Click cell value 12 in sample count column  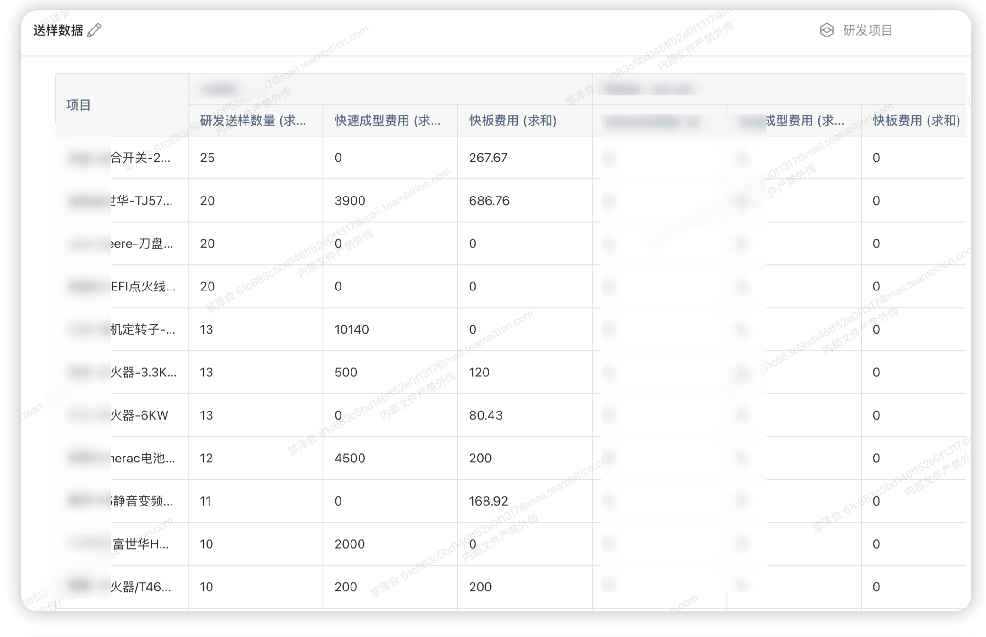pos(206,458)
